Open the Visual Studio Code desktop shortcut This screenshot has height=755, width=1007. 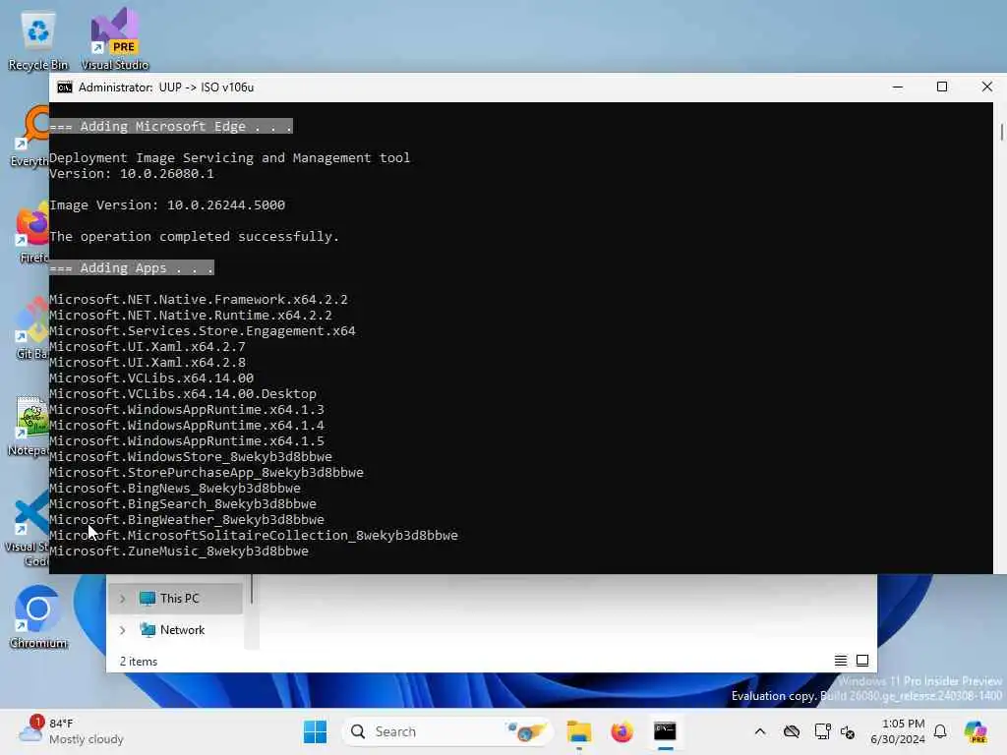click(27, 529)
